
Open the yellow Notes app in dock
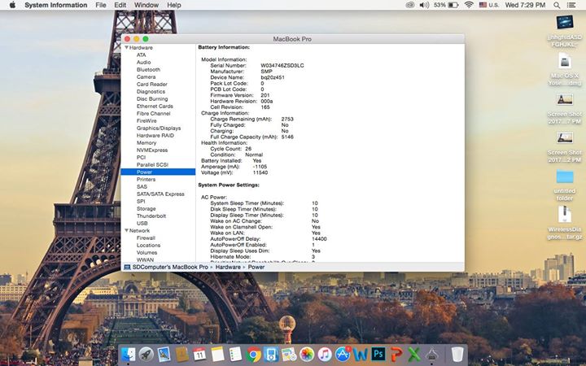[217, 354]
